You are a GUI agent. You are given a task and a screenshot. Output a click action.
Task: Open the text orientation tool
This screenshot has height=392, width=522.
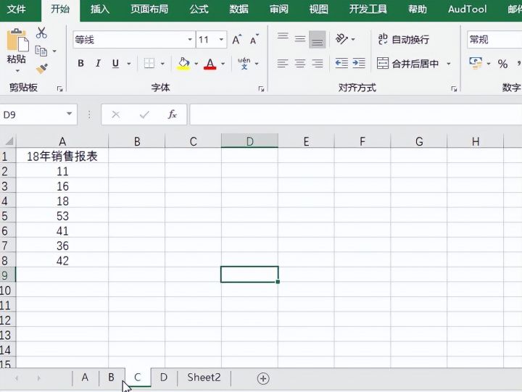click(341, 39)
